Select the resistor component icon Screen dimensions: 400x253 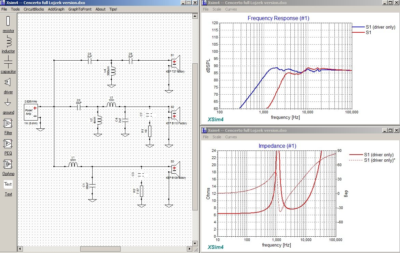[8, 21]
